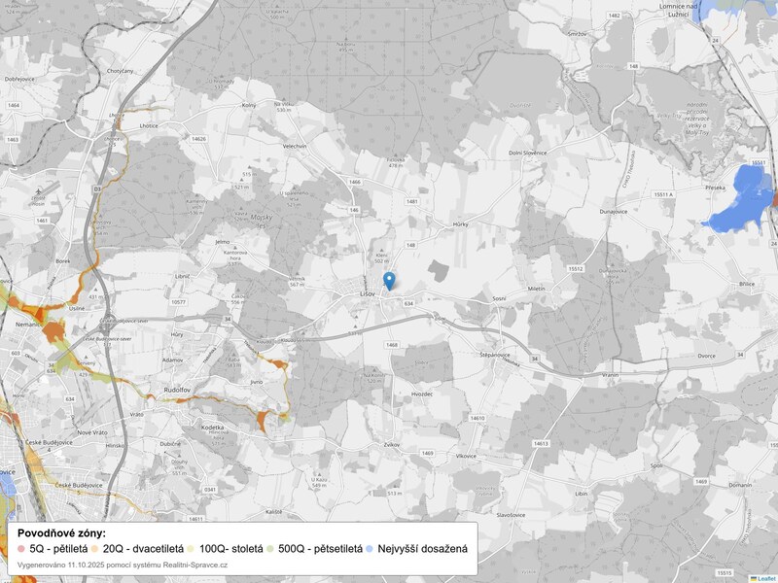
Task: Click the road 1468 shield south of Lišov
Action: coord(392,344)
